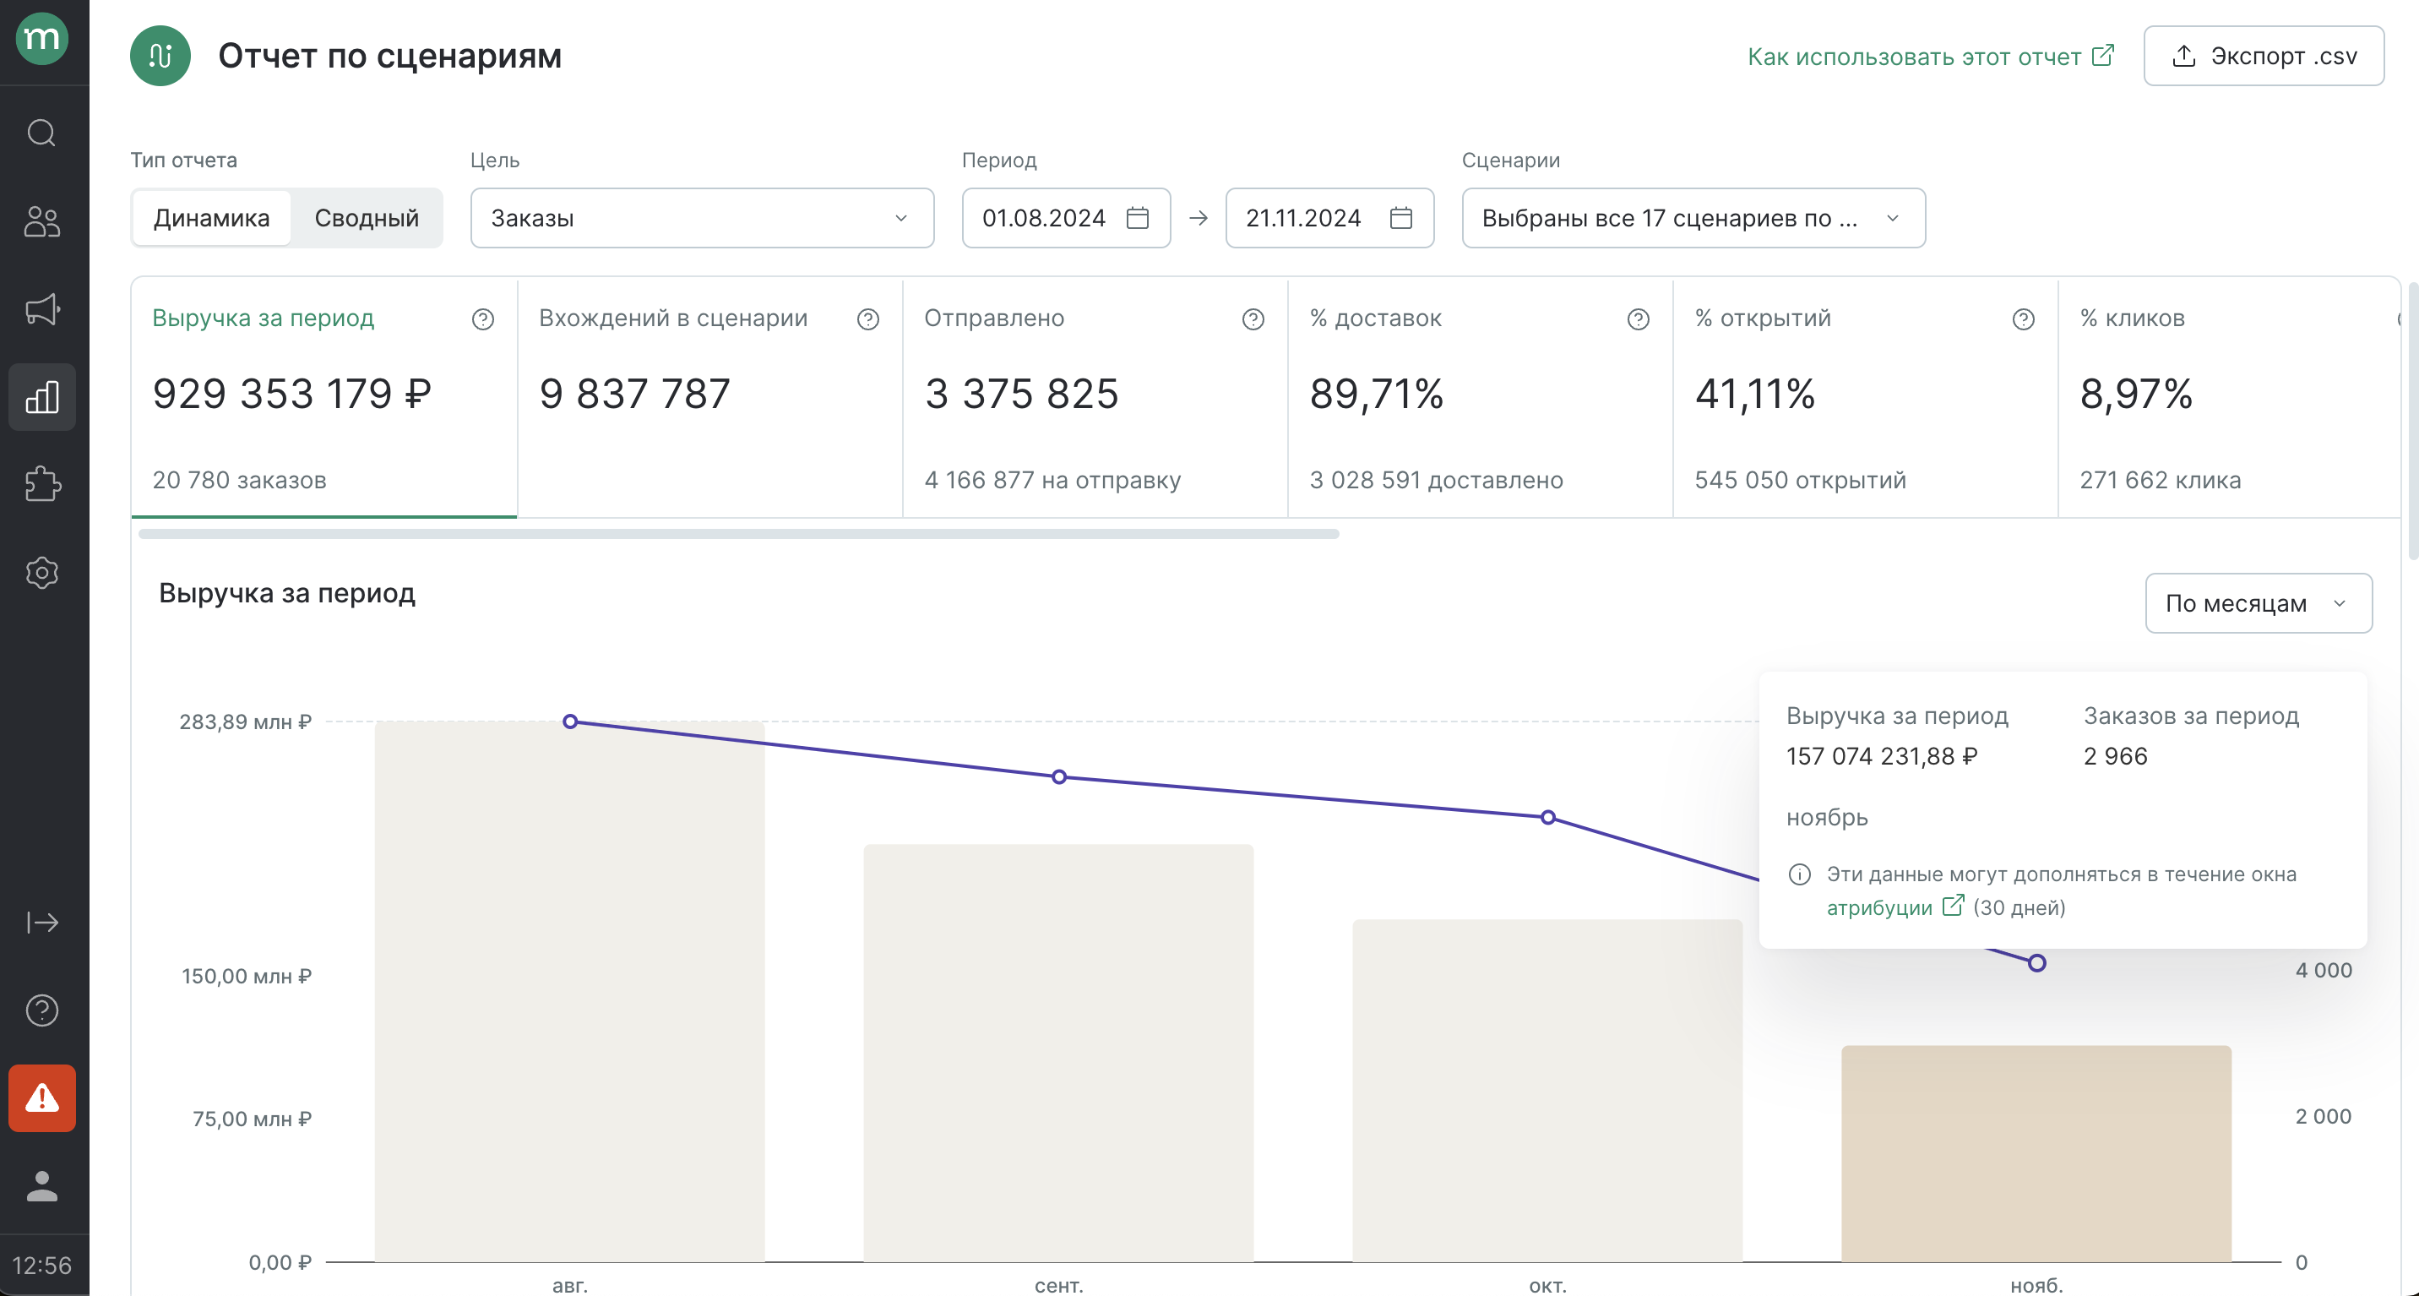This screenshot has width=2419, height=1296.
Task: Click Экспорт .csv button
Action: [2263, 57]
